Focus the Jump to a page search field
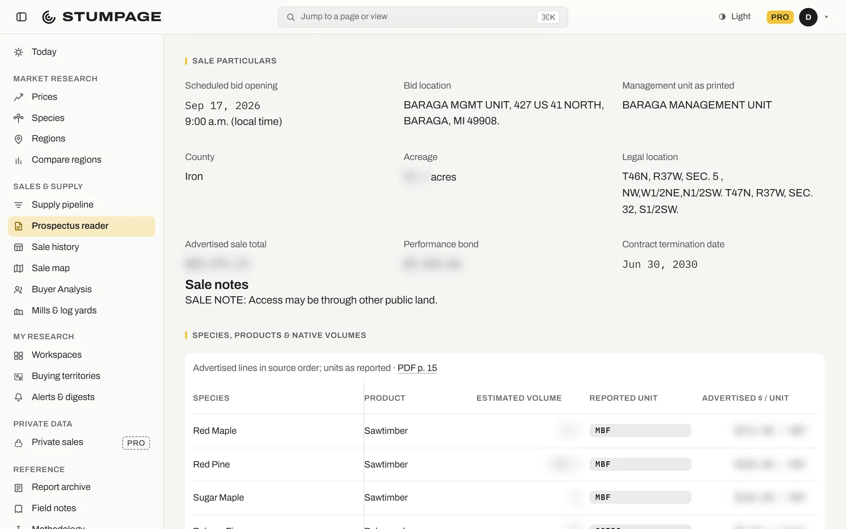Viewport: 846px width, 529px height. 423,17
